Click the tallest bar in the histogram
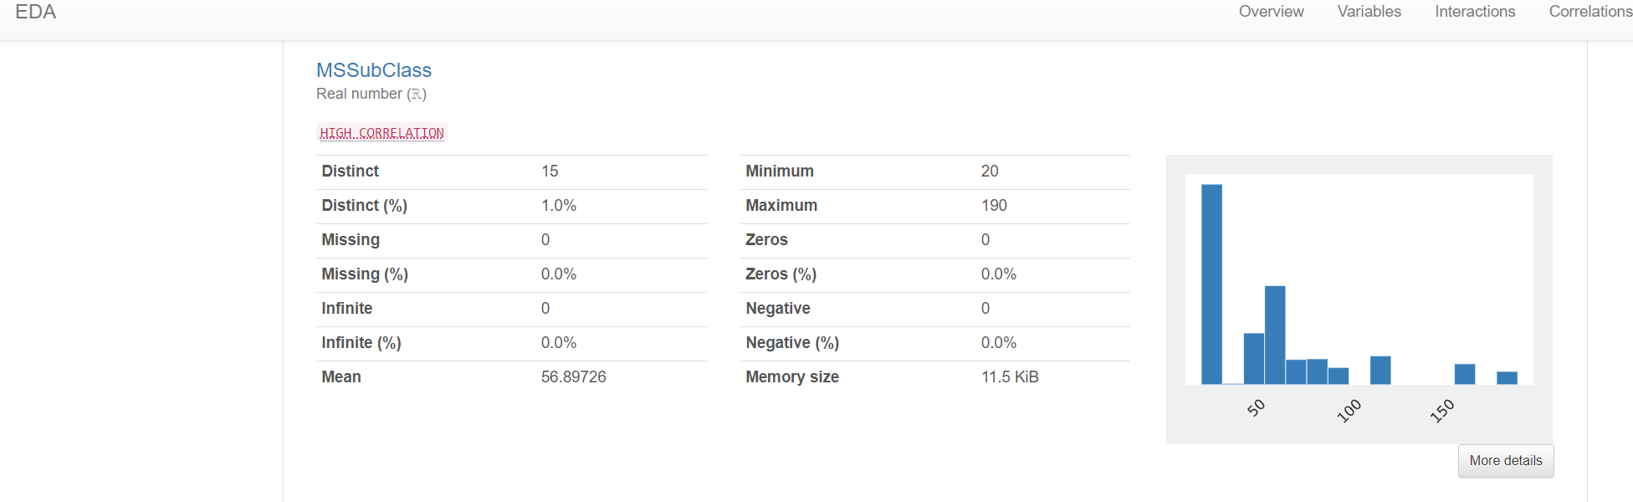Image resolution: width=1633 pixels, height=502 pixels. click(x=1211, y=284)
